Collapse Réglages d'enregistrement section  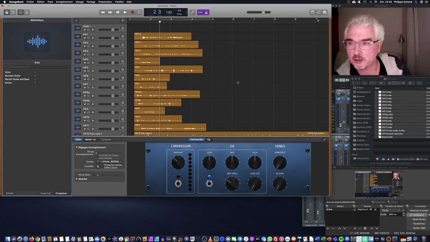pyautogui.click(x=77, y=148)
